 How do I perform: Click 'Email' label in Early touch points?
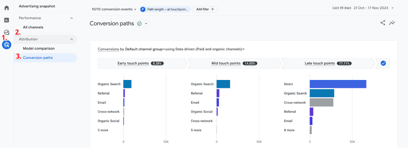(x=102, y=103)
